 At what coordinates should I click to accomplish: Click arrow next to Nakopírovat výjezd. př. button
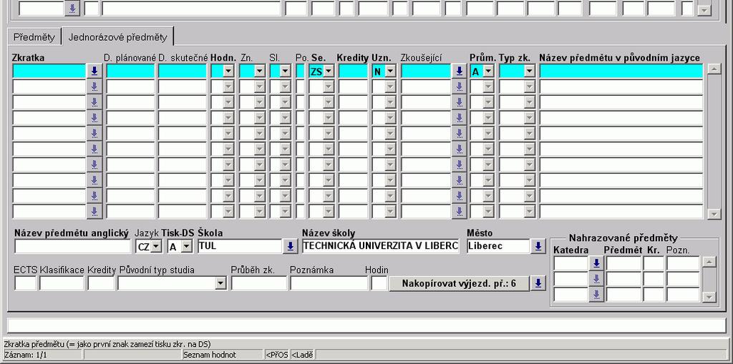(x=538, y=283)
